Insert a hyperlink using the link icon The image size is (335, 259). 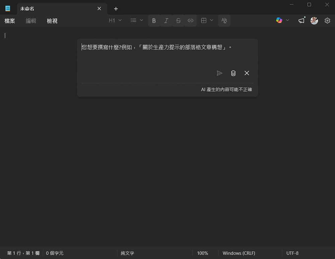190,20
